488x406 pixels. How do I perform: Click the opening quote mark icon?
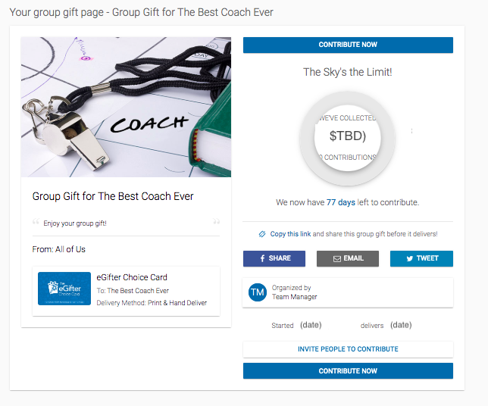pyautogui.click(x=36, y=221)
